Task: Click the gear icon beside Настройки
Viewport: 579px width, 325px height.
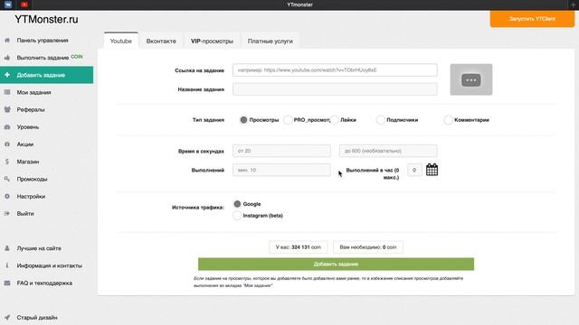Action: click(x=7, y=197)
